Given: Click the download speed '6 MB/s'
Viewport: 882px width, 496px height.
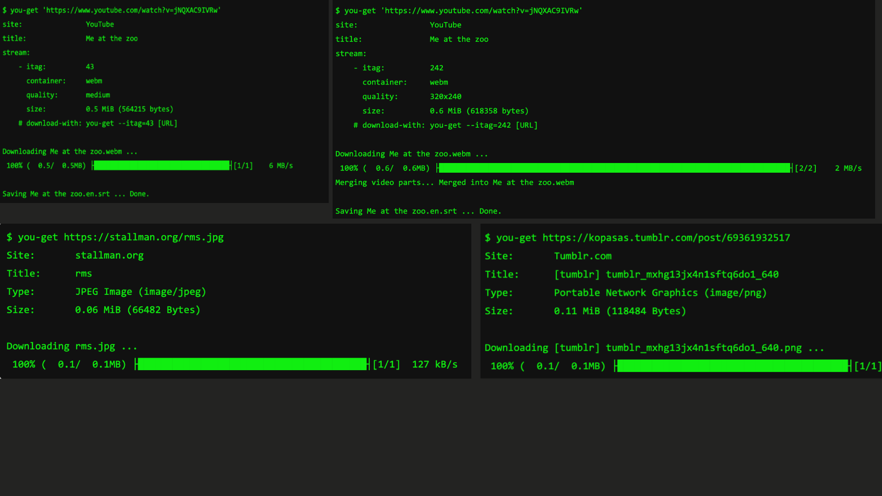Looking at the screenshot, I should [281, 165].
